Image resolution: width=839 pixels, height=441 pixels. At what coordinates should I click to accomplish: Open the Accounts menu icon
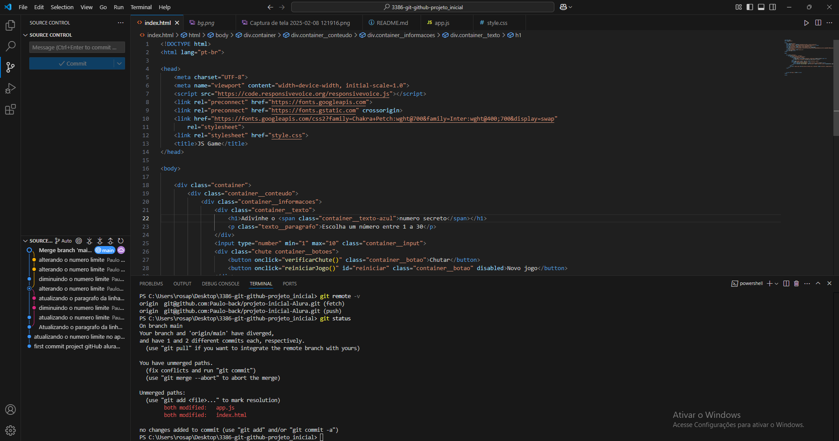10,410
